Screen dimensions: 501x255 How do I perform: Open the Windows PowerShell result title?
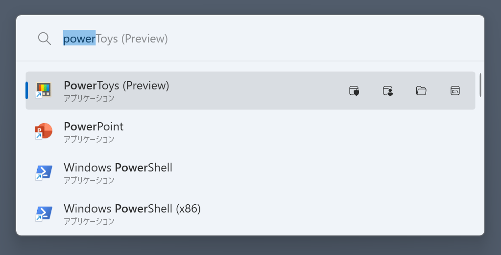tap(118, 168)
